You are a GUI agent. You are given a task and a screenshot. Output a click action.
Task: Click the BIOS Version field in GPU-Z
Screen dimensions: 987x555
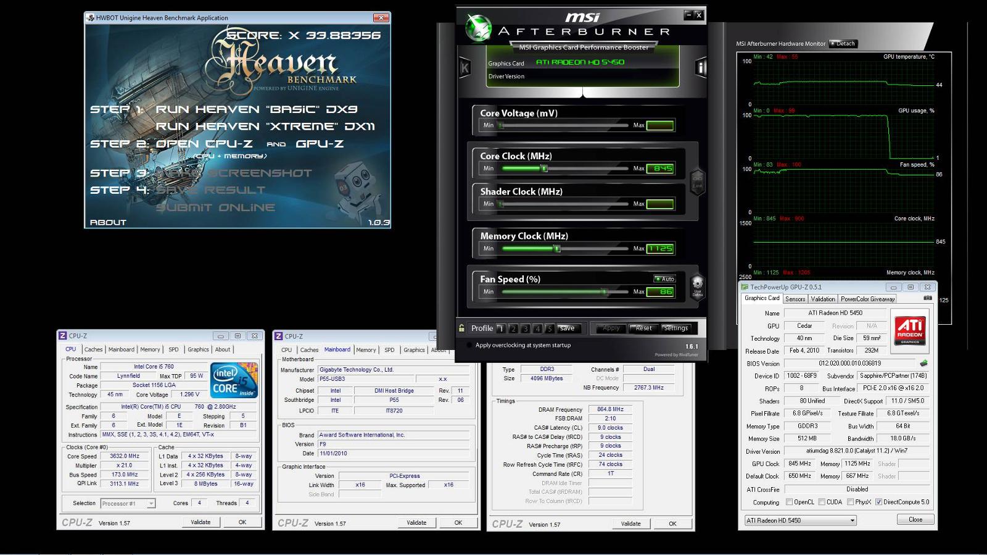point(849,364)
